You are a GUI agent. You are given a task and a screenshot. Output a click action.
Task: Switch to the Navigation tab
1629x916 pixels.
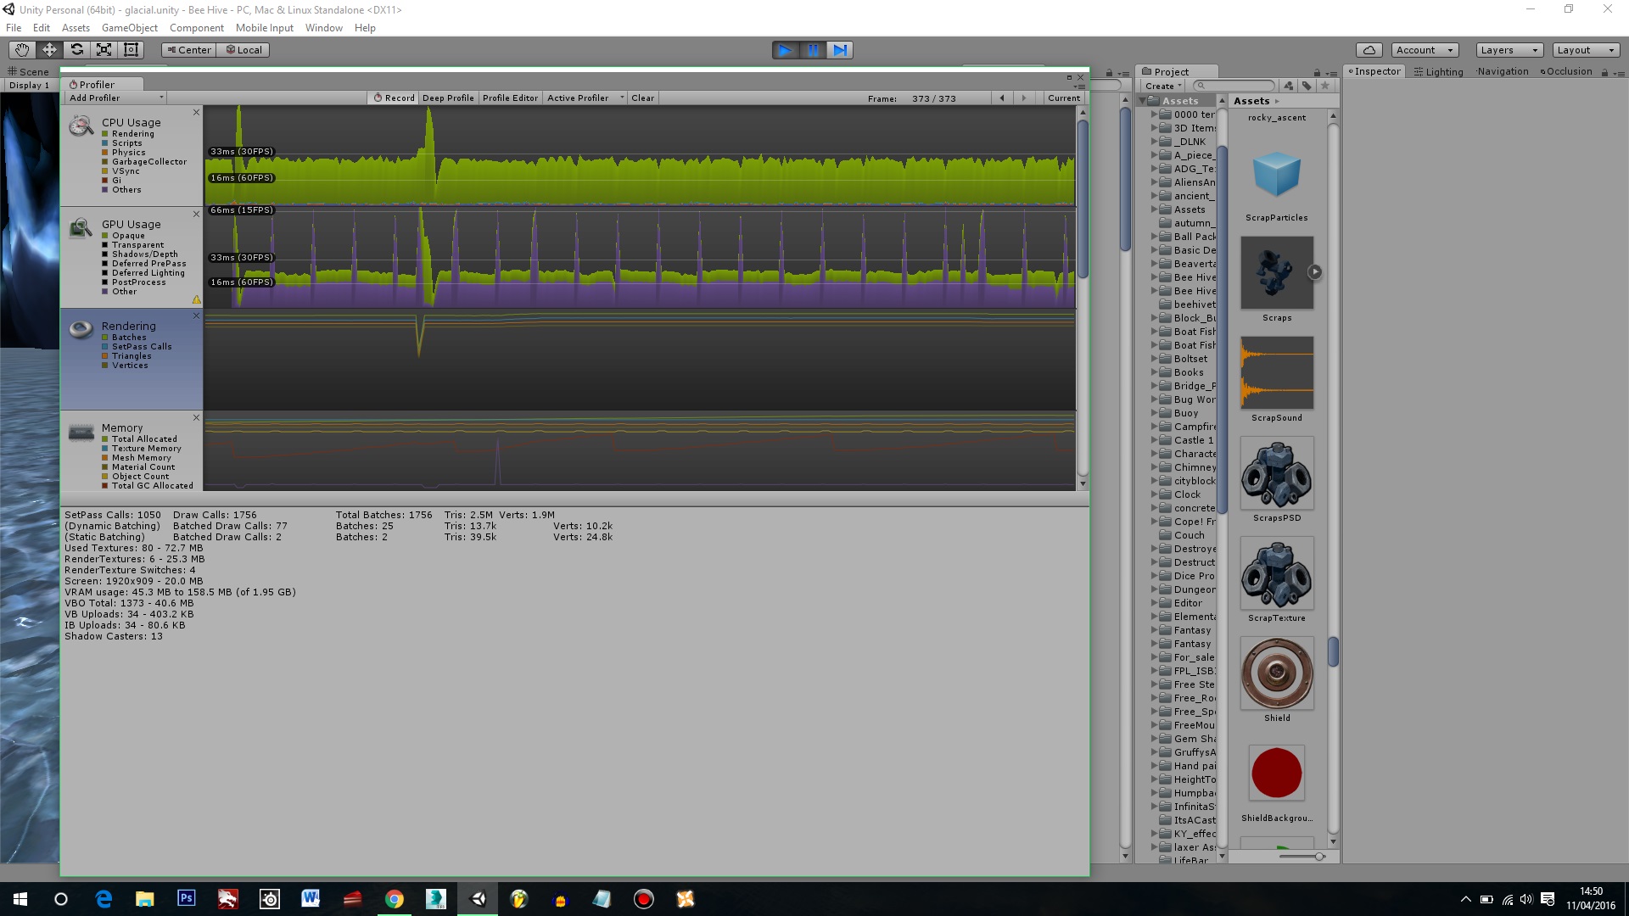click(1502, 72)
